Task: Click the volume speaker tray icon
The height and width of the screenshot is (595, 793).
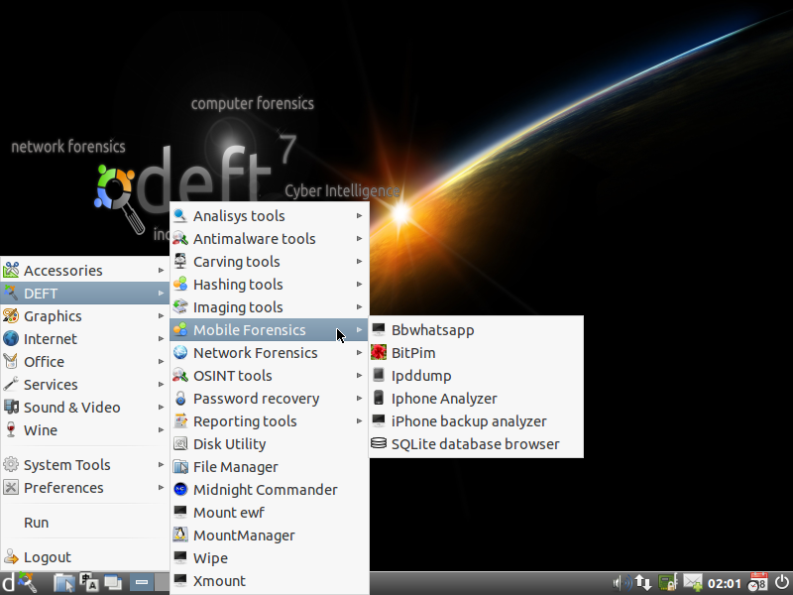Action: click(621, 583)
